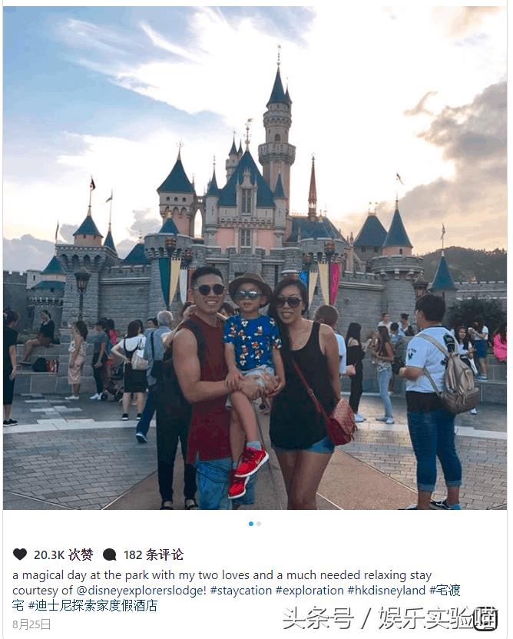Open the #hkdisneyland hashtag

tap(387, 590)
